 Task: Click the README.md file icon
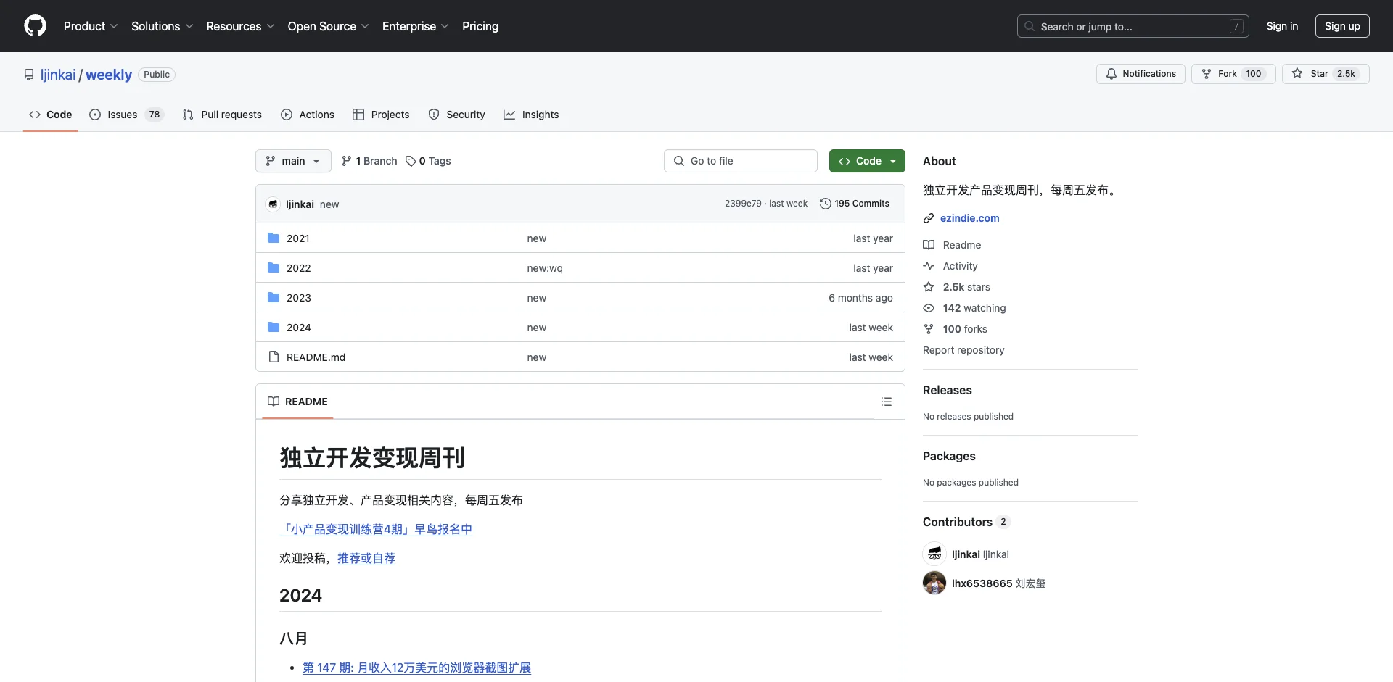click(274, 357)
